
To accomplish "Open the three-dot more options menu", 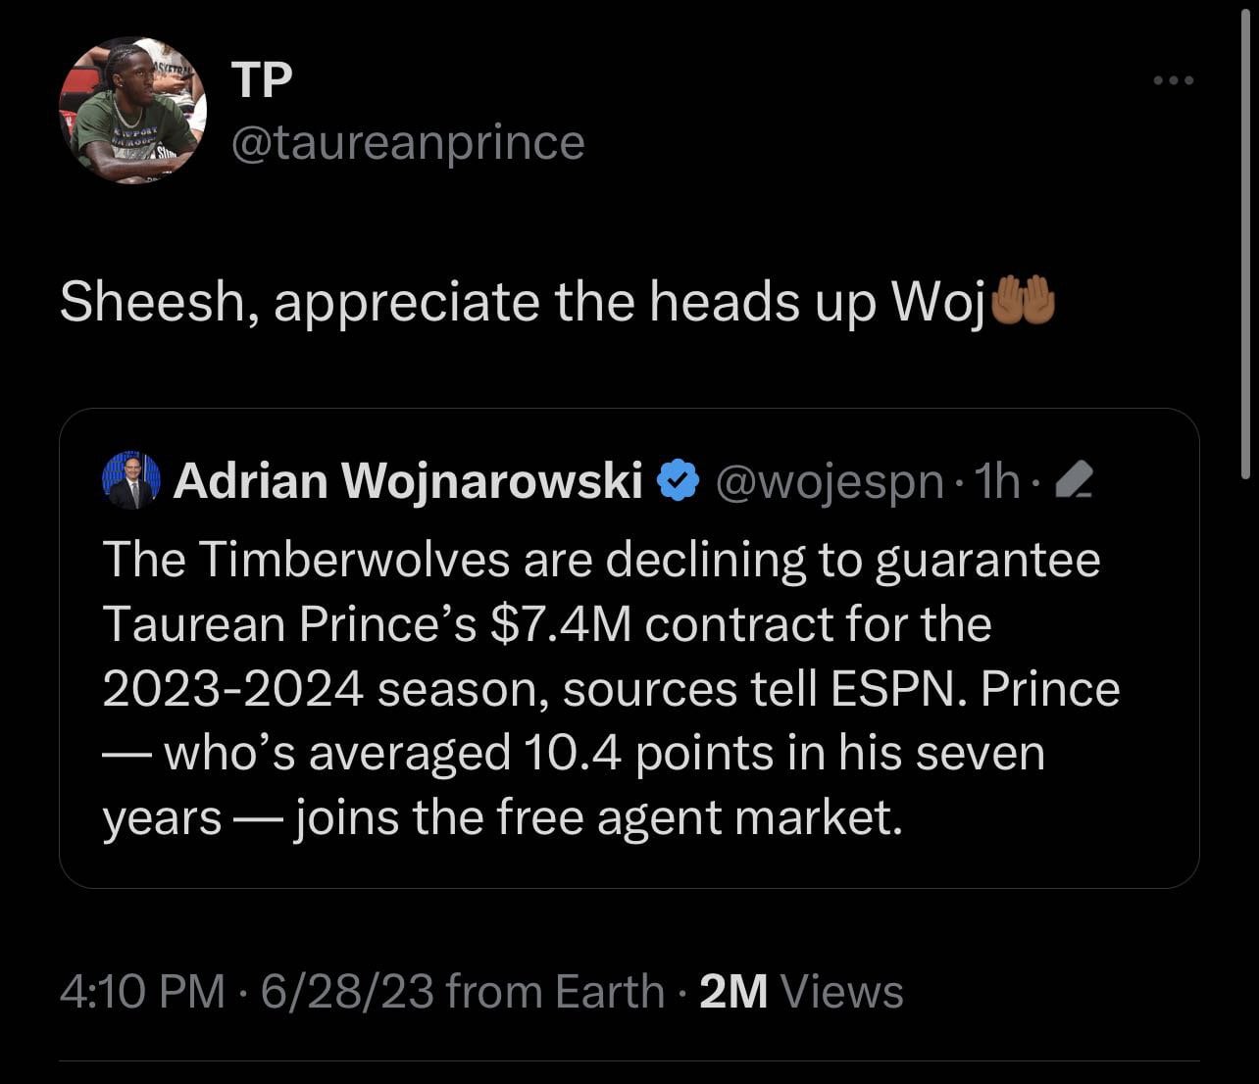I will pyautogui.click(x=1173, y=80).
